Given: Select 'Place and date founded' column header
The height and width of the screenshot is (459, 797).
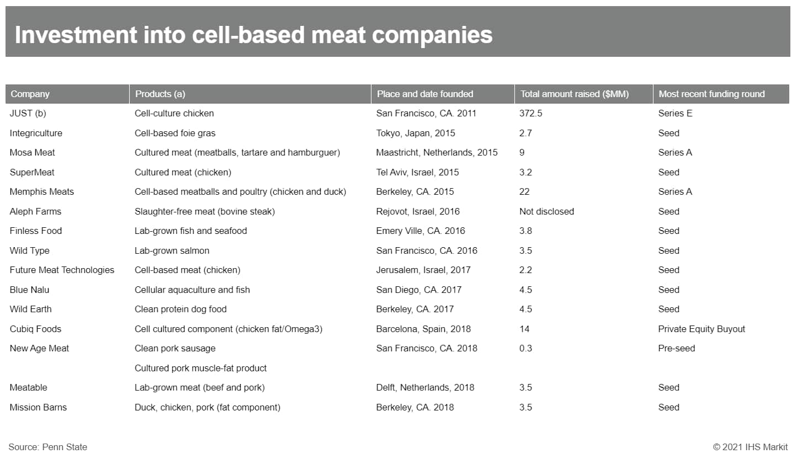Looking at the screenshot, I should (x=425, y=94).
